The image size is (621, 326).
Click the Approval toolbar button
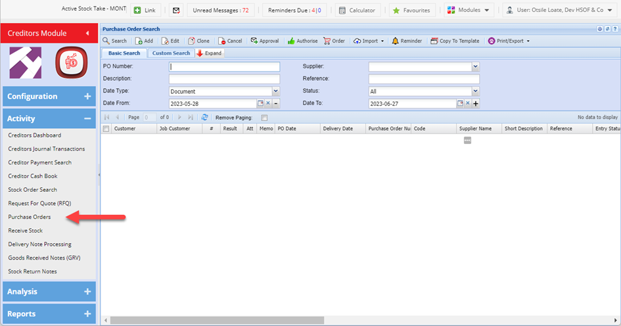pos(265,41)
